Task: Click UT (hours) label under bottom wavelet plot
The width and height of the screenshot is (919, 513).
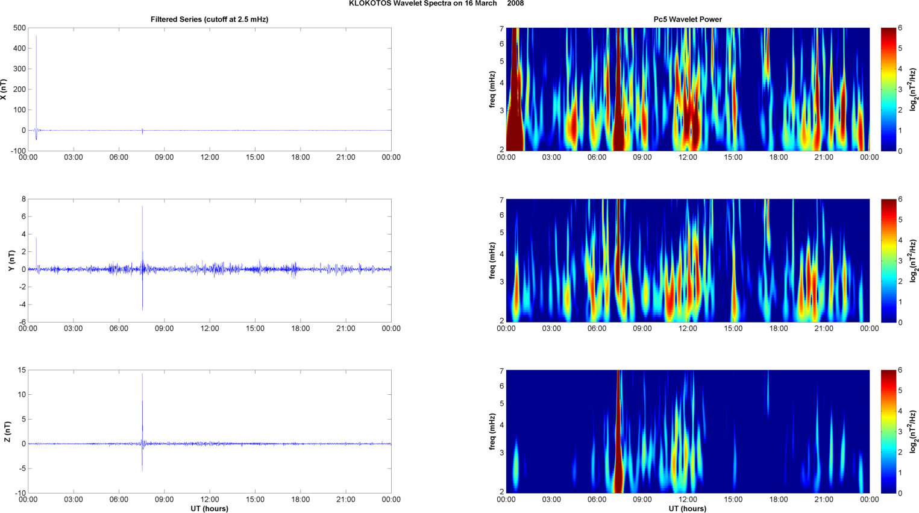Action: (688, 509)
